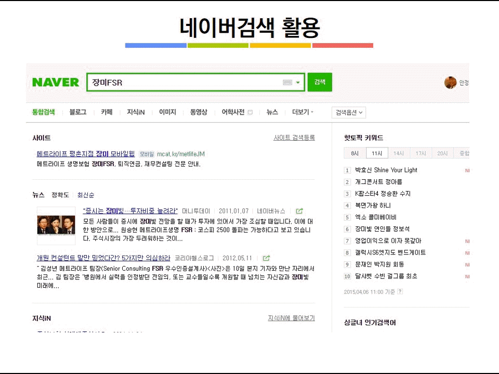The width and height of the screenshot is (499, 374).
Task: Switch to the 이미지 tab
Action: [168, 112]
